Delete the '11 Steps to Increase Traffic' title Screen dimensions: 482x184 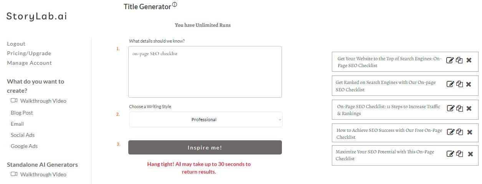click(x=469, y=108)
